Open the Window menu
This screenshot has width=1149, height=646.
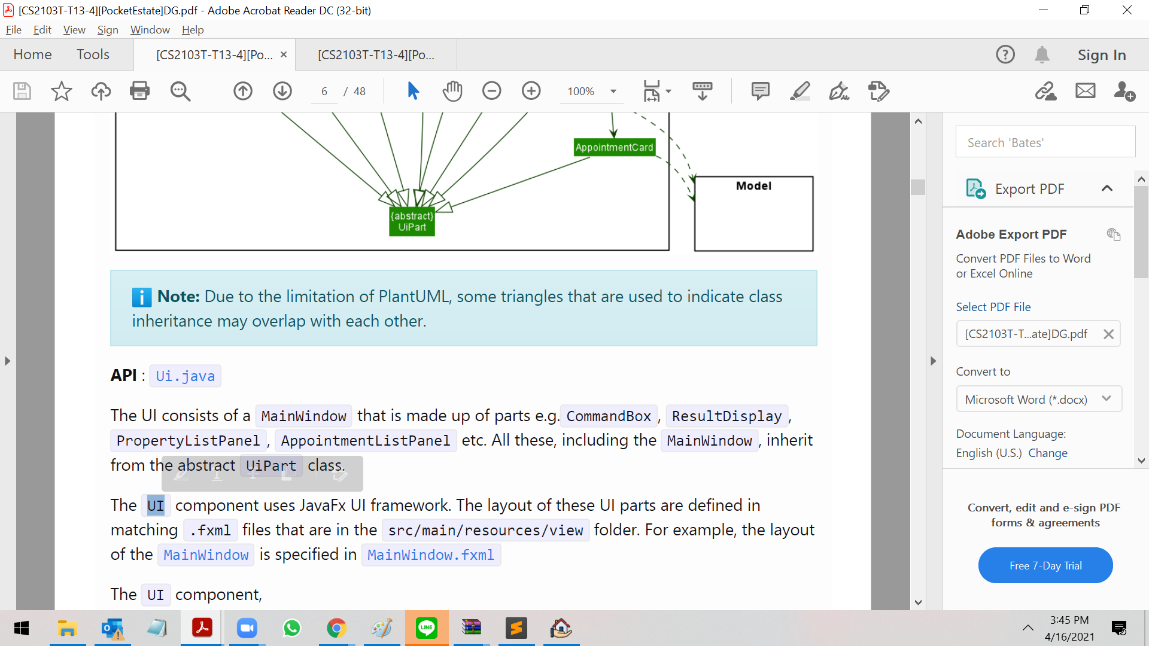point(150,30)
